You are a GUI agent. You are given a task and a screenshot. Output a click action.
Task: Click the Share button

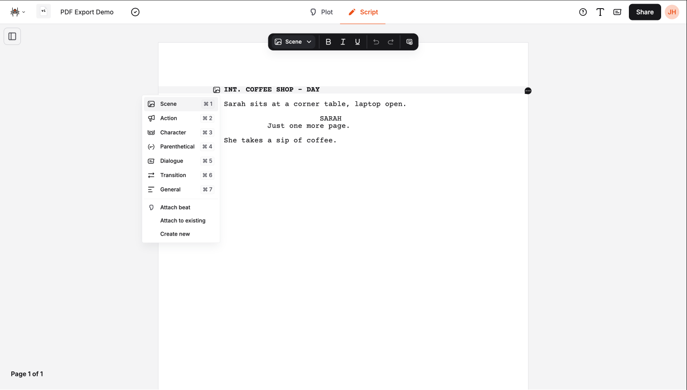(x=644, y=12)
